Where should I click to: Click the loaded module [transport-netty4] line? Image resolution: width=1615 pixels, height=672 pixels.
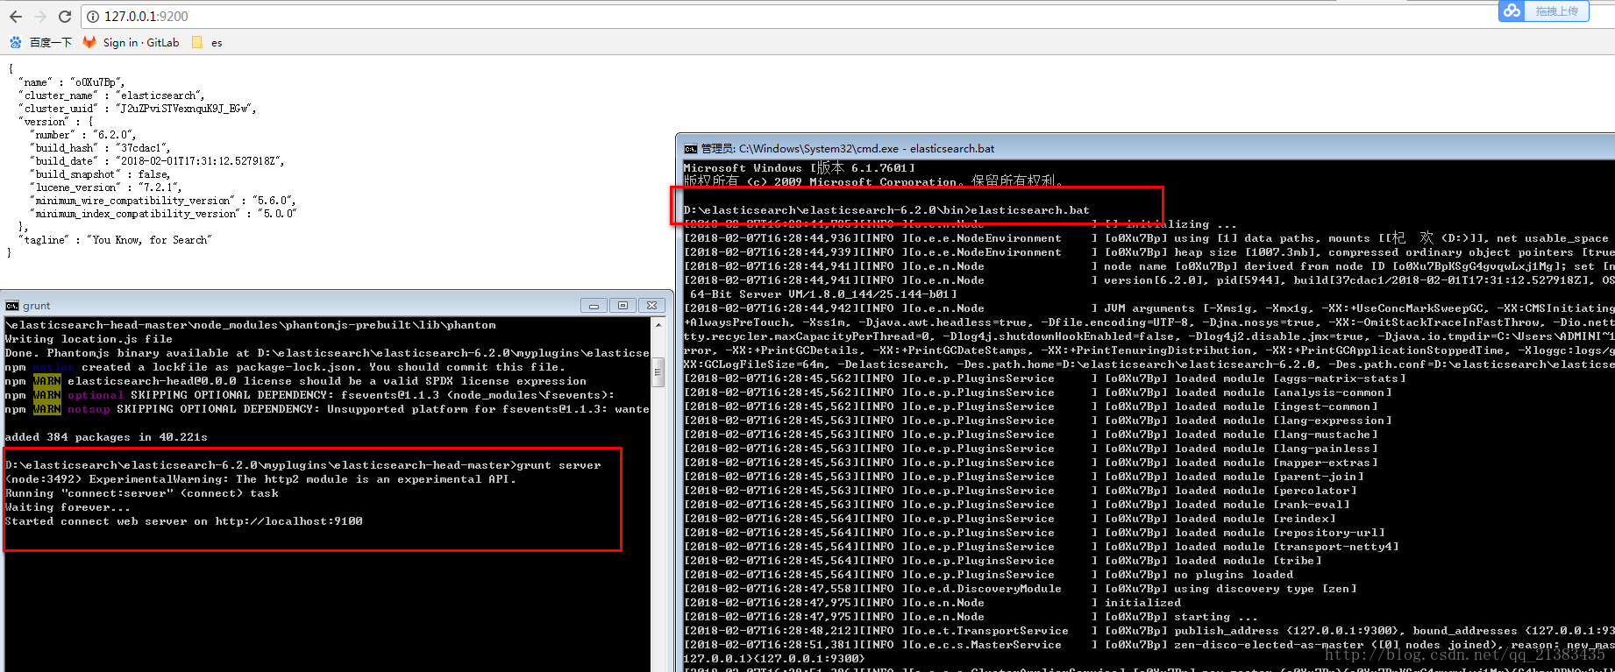(x=1041, y=547)
